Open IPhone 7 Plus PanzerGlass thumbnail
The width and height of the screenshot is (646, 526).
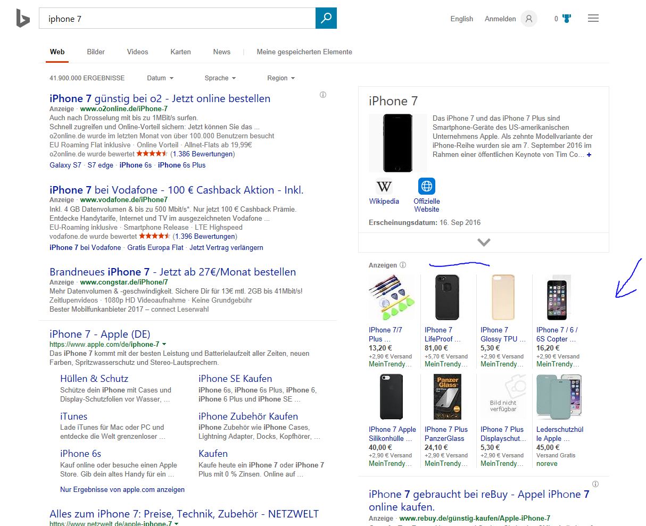tap(448, 397)
